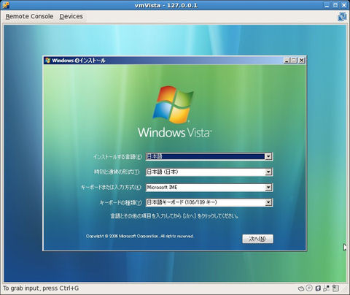The image size is (350, 295).
Task: Click the vmVista window title bar icon
Action: [6, 5]
